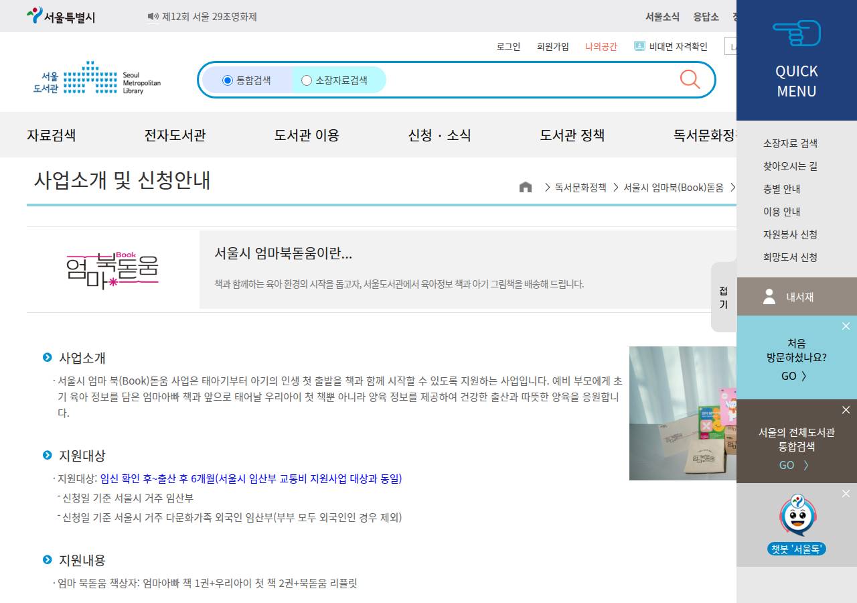
Task: Click 독서문화정책 in the breadcrumb
Action: tap(580, 188)
